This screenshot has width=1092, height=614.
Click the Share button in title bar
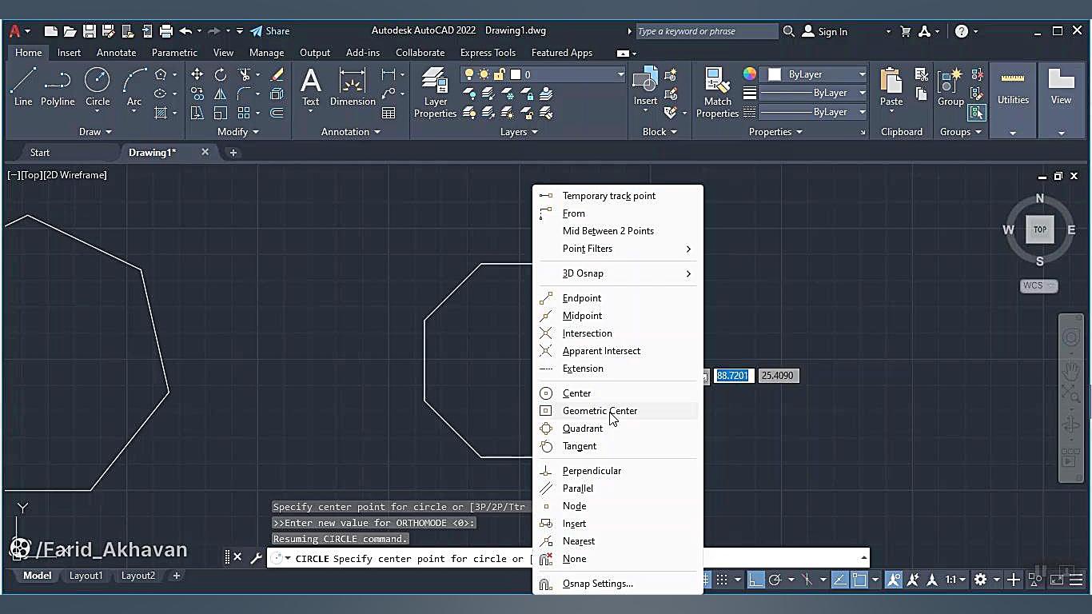pos(270,31)
